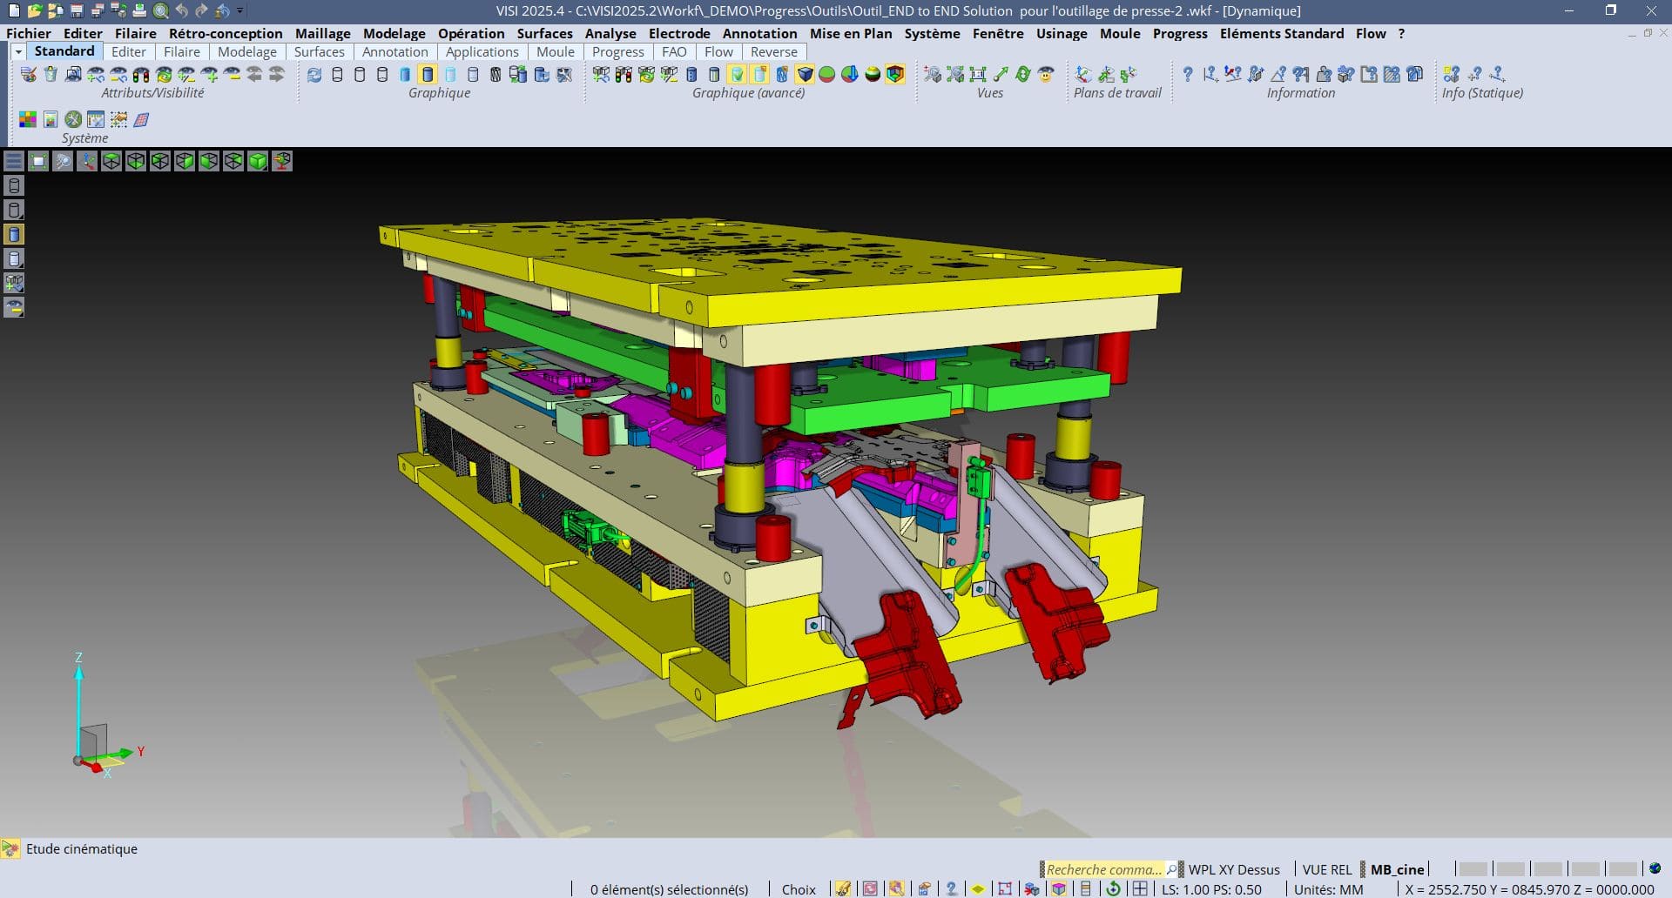Click the solid green cube view icon

click(258, 162)
